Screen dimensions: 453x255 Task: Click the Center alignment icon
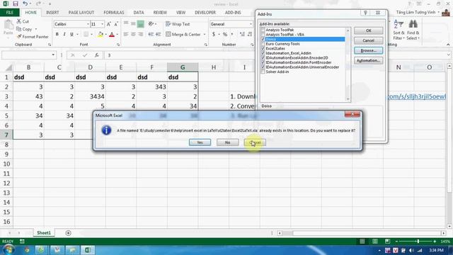pos(133,35)
